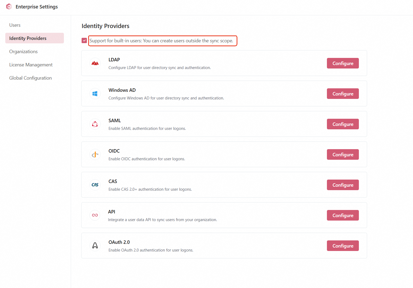
Task: Click the LDAP provider icon
Action: (x=95, y=63)
